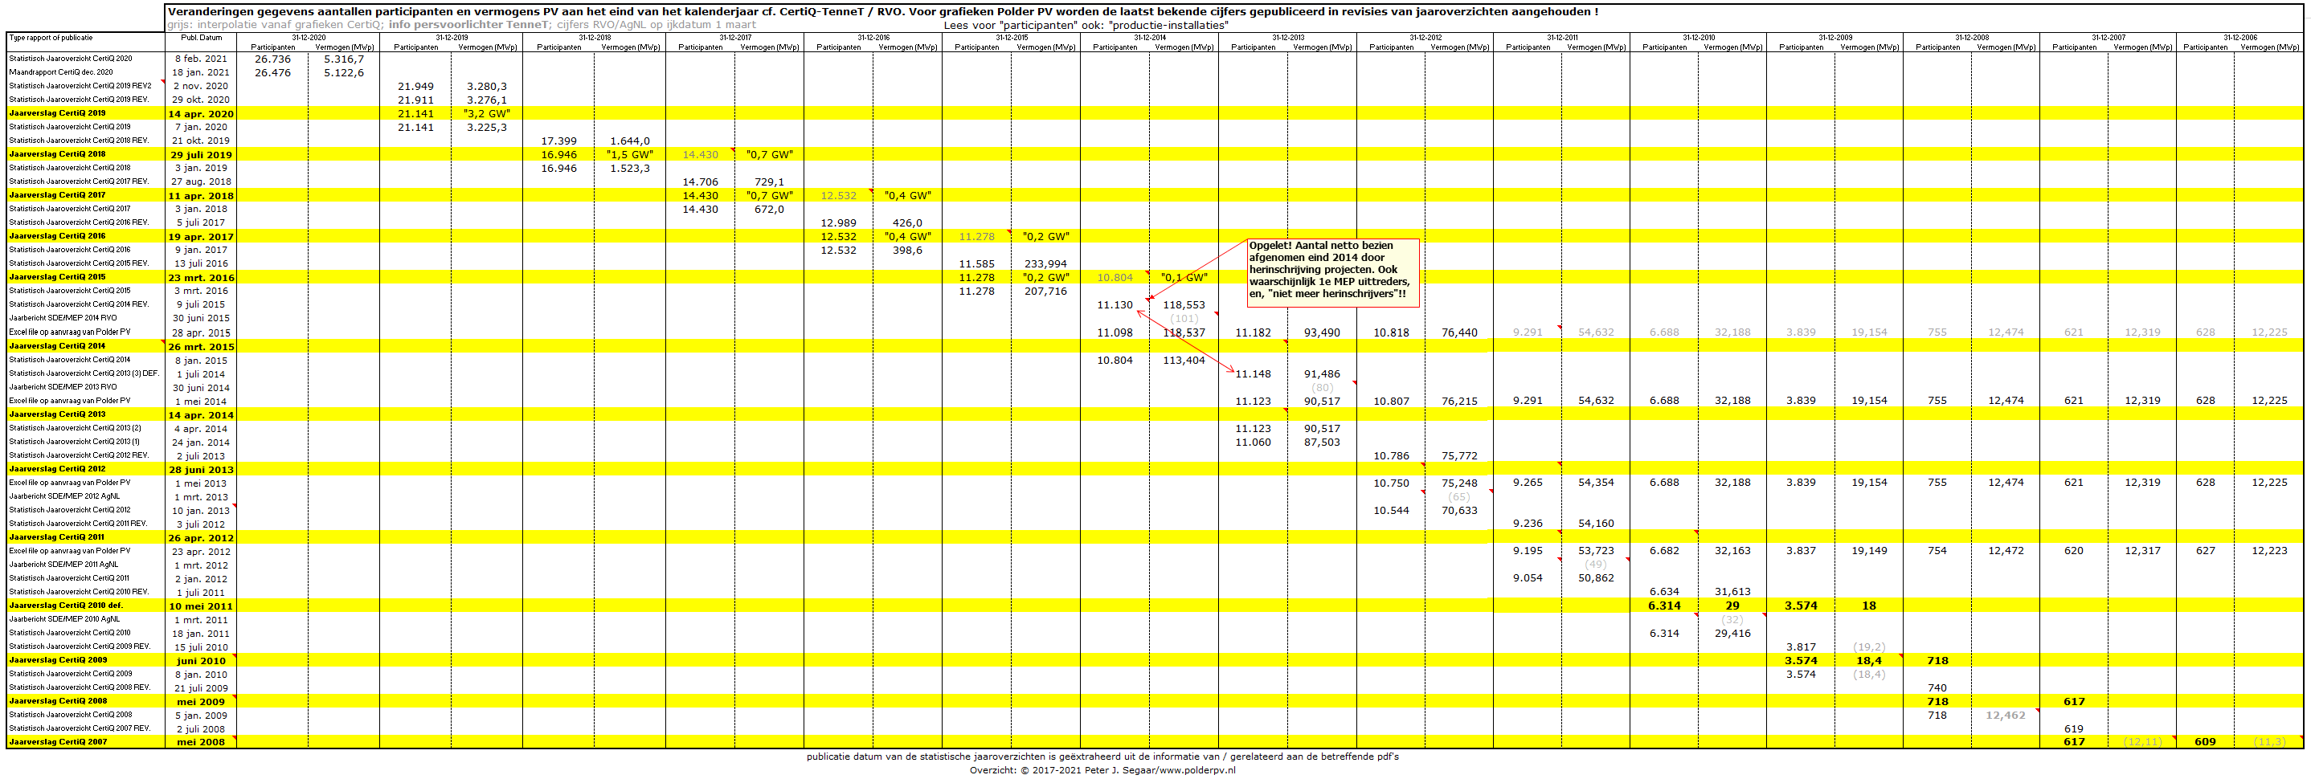Click the cell 70,633
2311x779 pixels.
(1459, 511)
